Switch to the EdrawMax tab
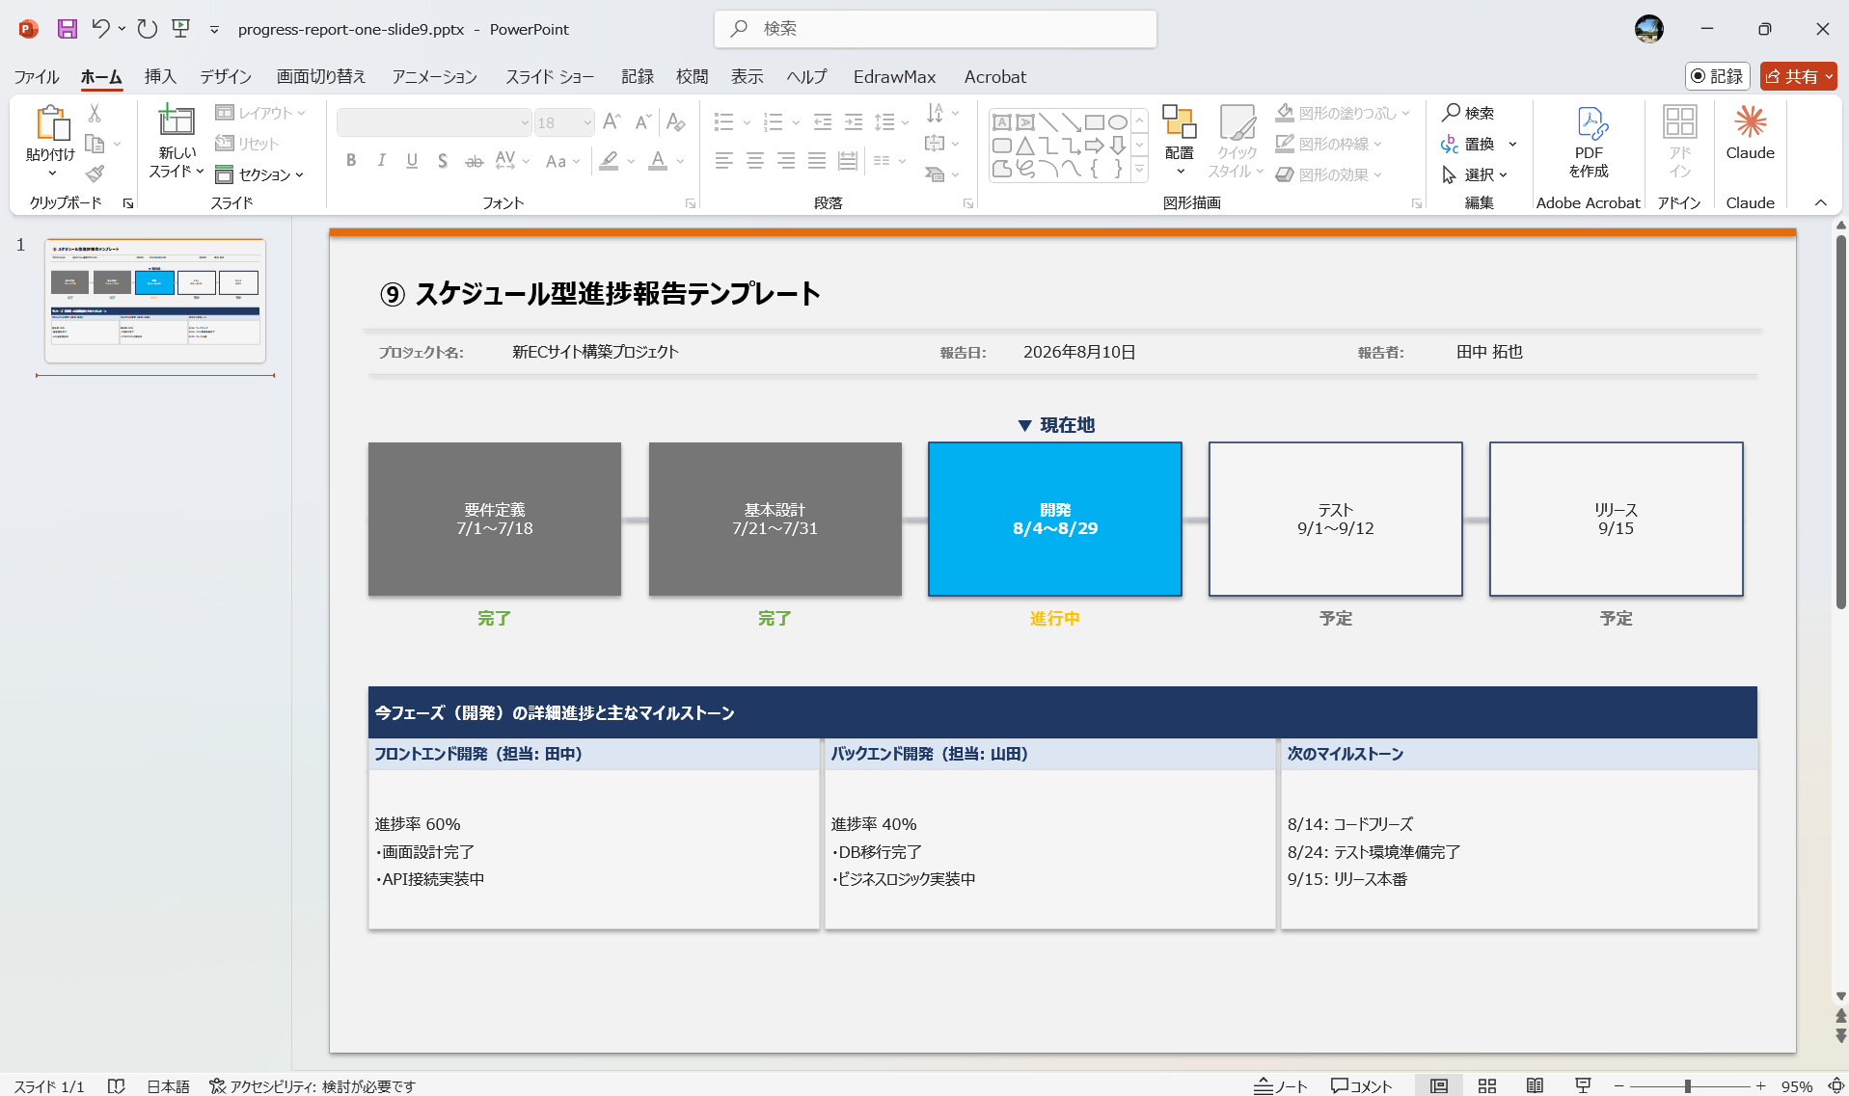 [x=894, y=76]
